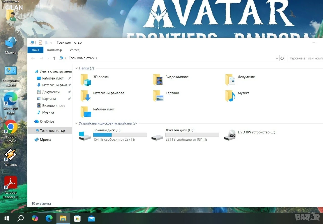This screenshot has height=224, width=323.
Task: Click the address bar path Този компютър
Action: point(81,58)
